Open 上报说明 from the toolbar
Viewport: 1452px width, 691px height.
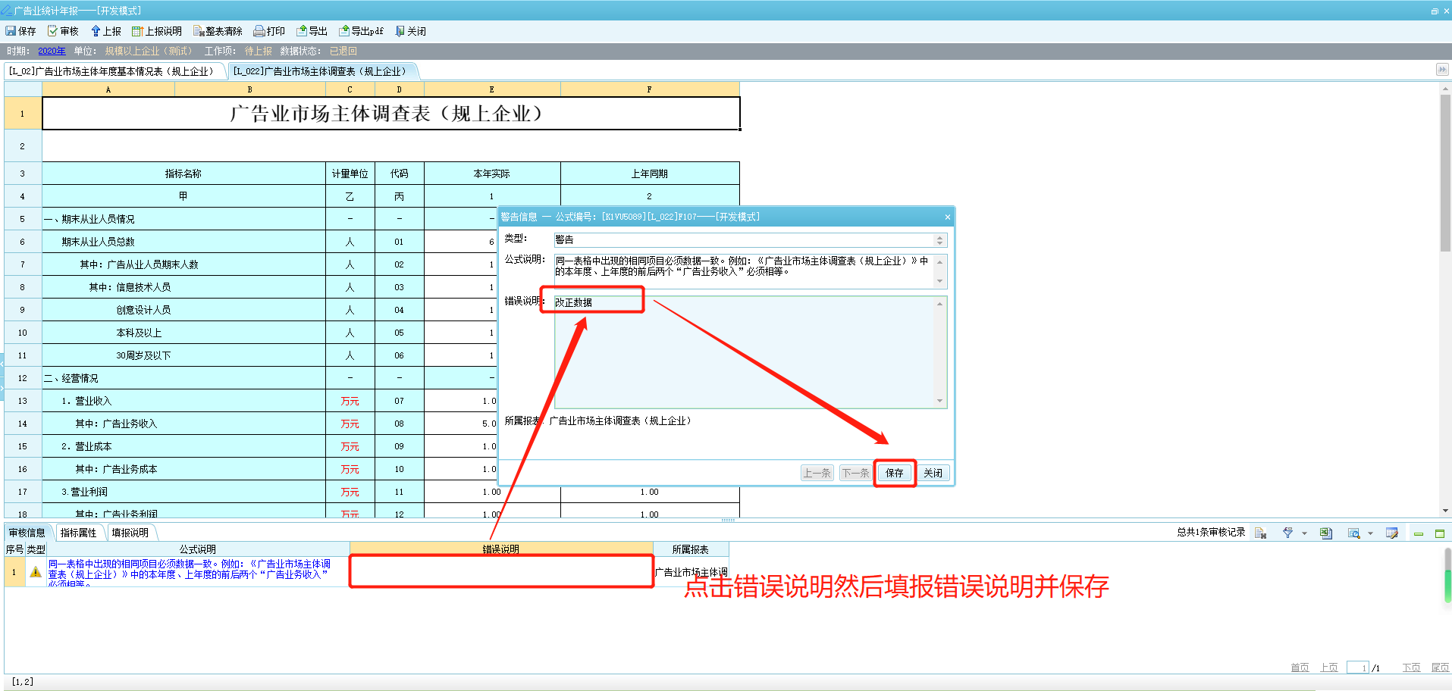pos(157,31)
